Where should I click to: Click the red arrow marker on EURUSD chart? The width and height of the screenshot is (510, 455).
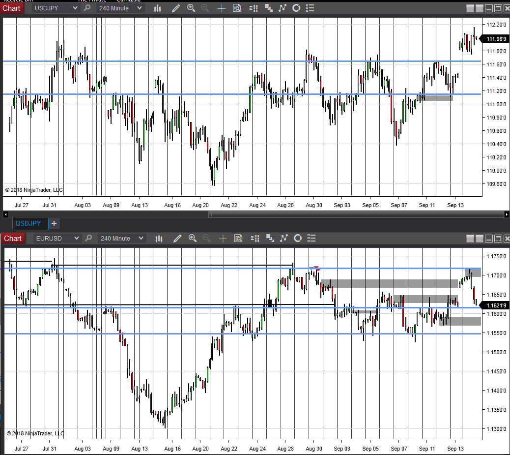coord(316,269)
